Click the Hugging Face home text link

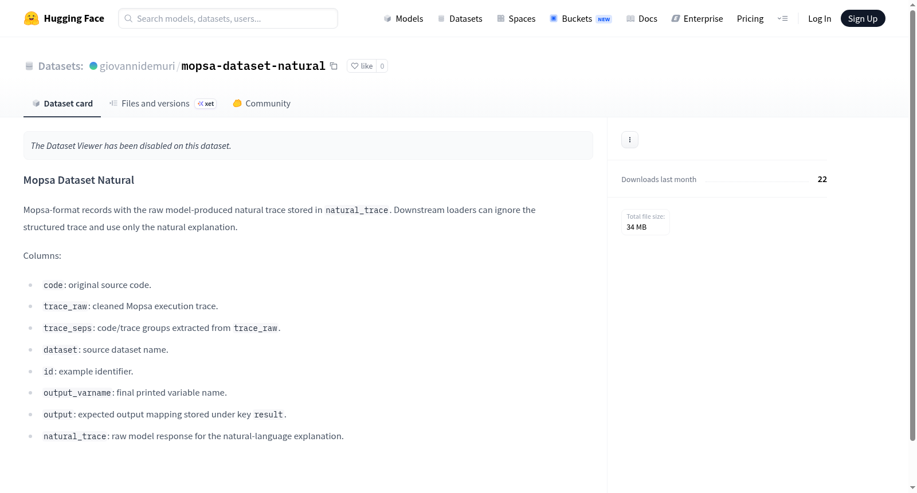(x=74, y=18)
